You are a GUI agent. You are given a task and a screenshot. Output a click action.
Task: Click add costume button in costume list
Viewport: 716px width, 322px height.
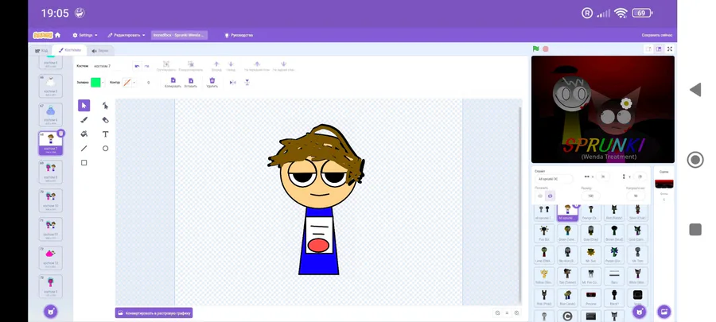(x=51, y=312)
